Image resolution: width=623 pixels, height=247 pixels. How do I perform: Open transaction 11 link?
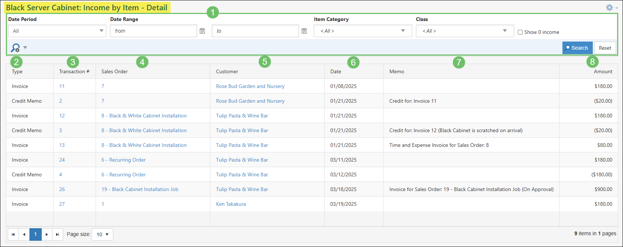[62, 86]
